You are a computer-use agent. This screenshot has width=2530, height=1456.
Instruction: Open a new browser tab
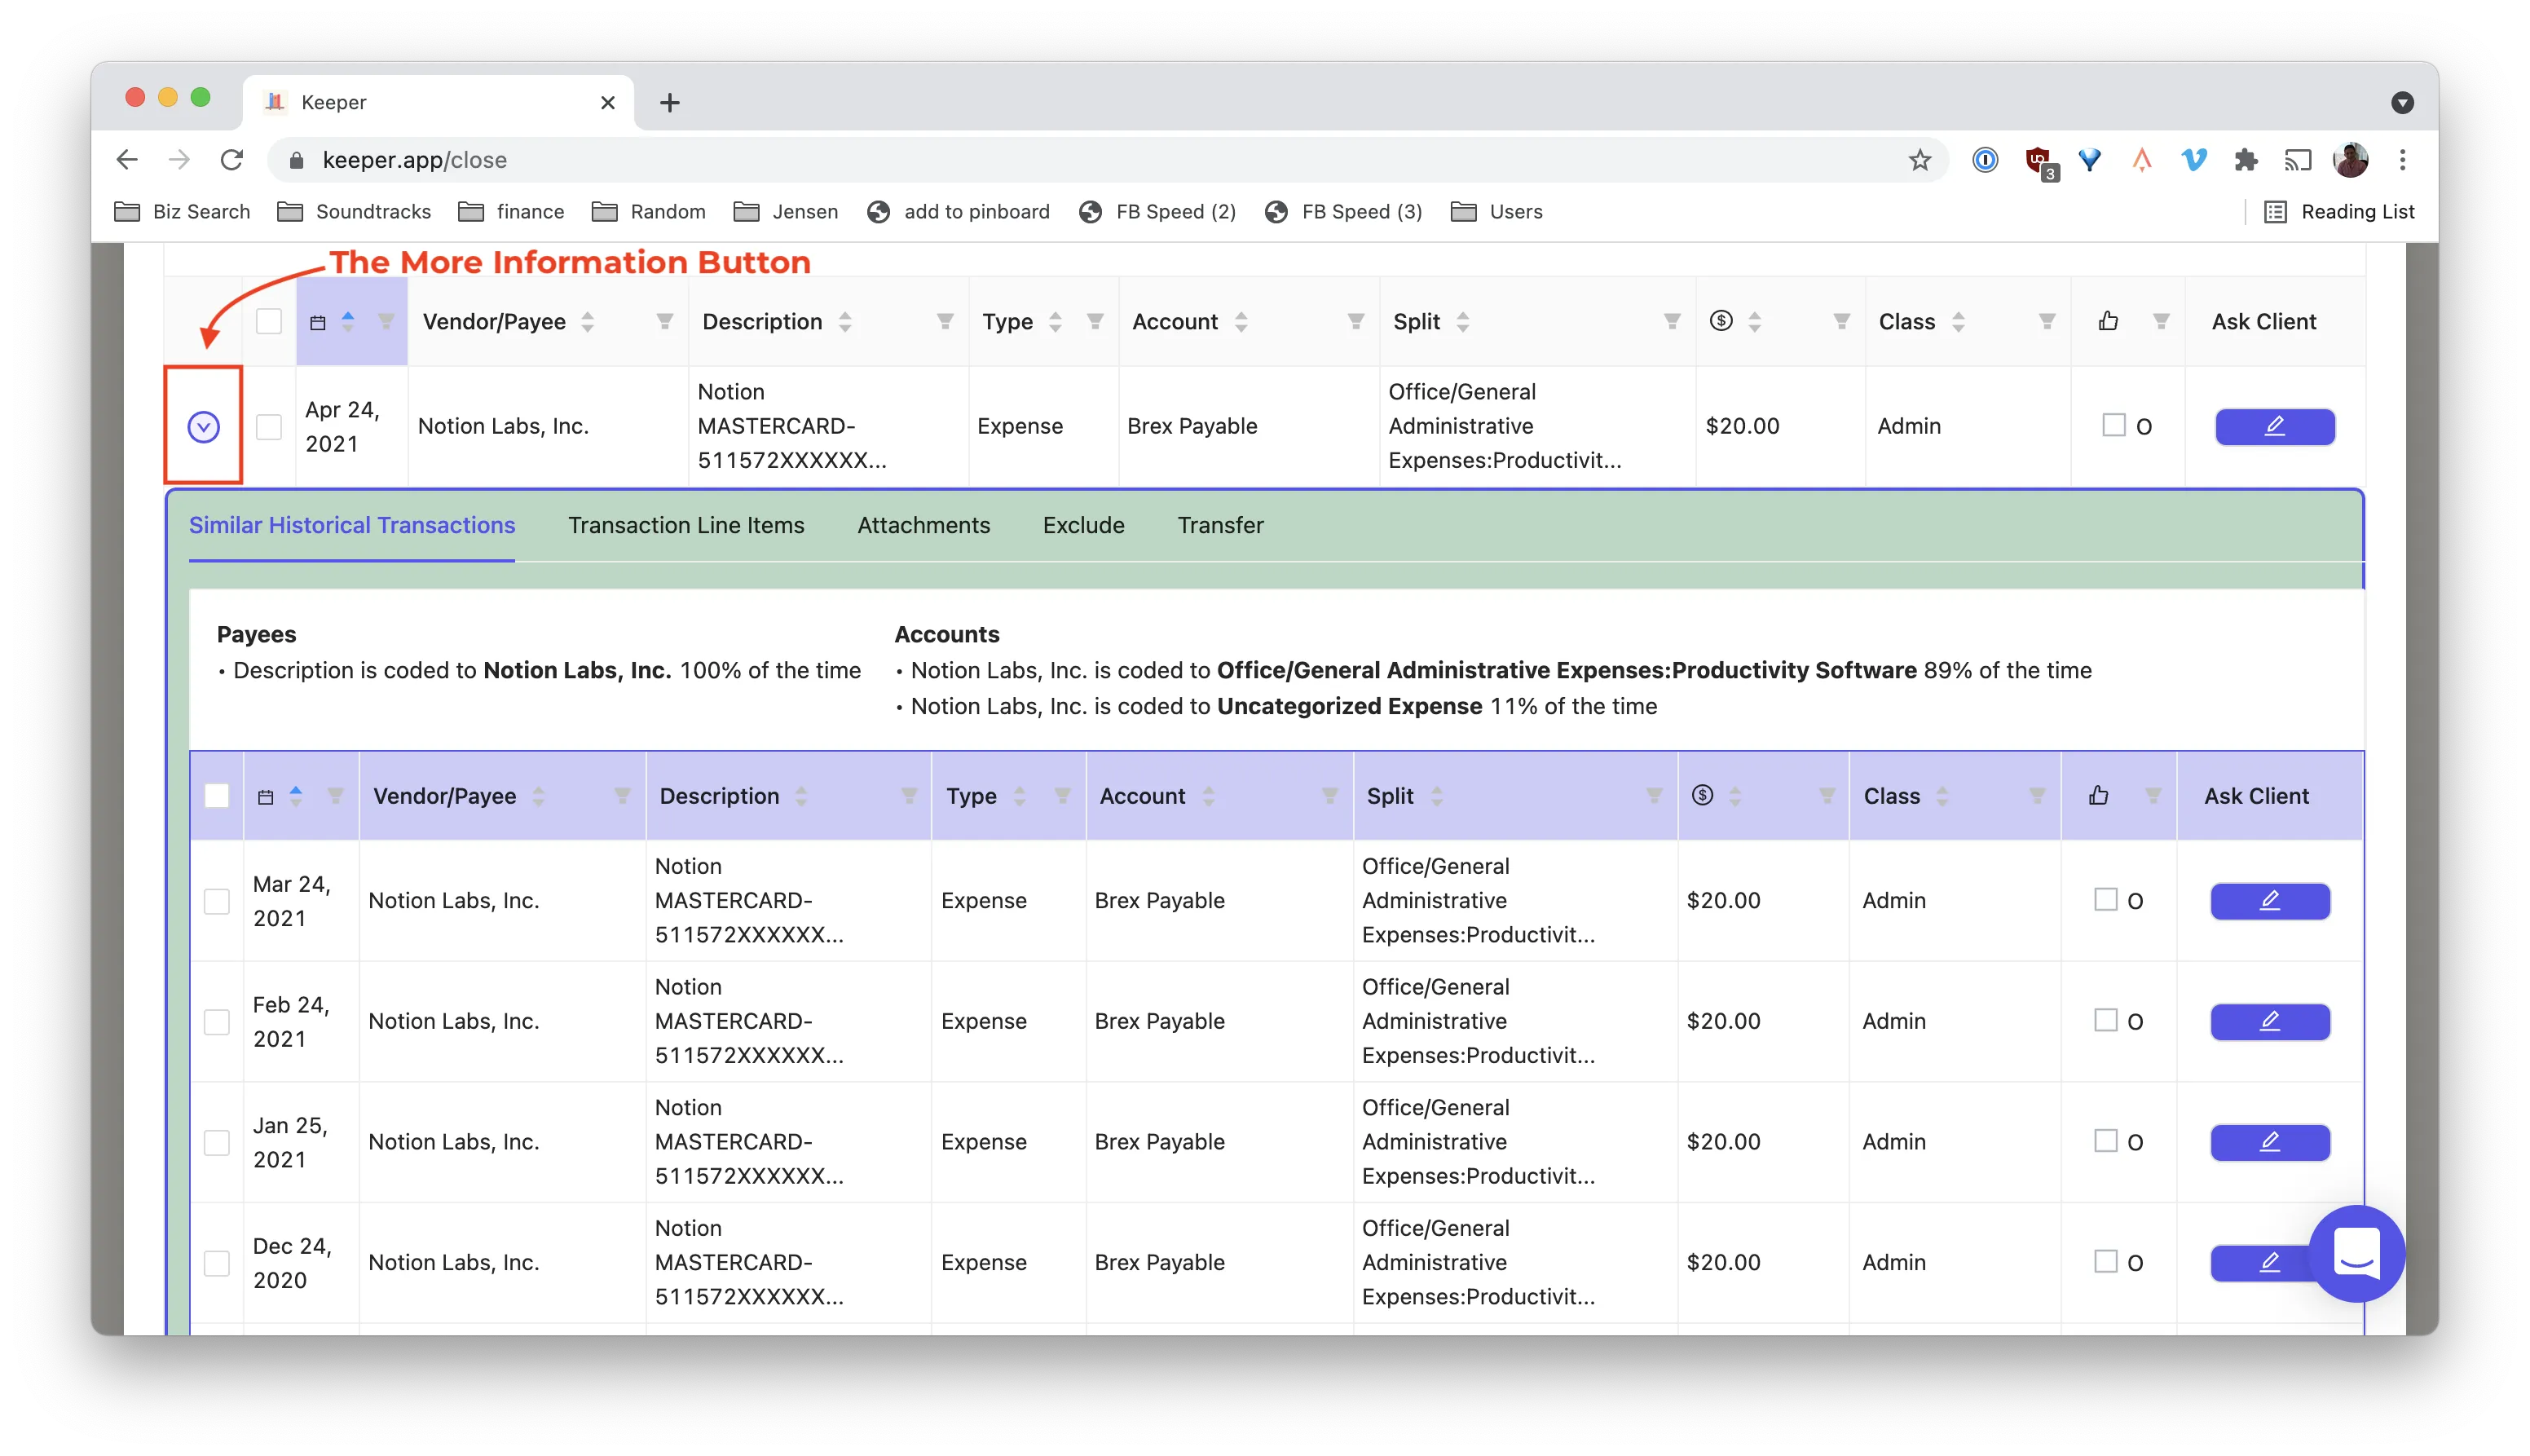[670, 102]
